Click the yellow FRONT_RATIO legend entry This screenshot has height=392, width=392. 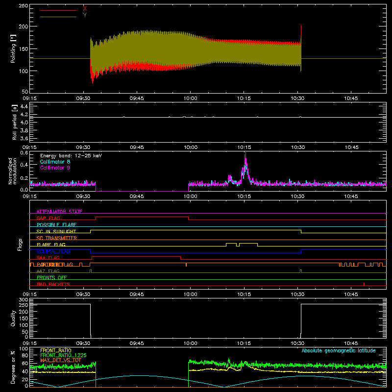(56, 350)
